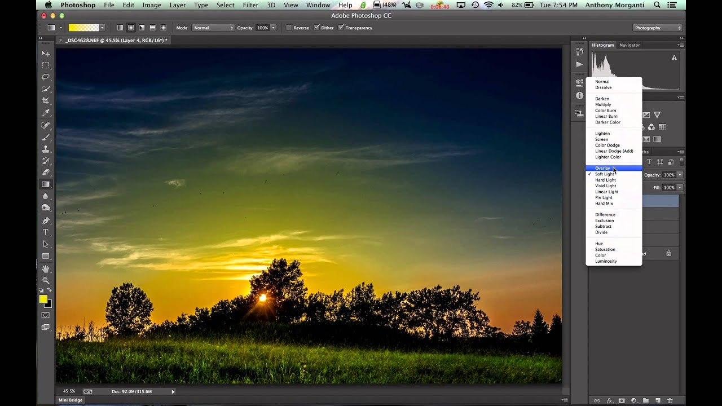Select the History Brush tool
This screenshot has width=722, height=406.
(x=46, y=161)
